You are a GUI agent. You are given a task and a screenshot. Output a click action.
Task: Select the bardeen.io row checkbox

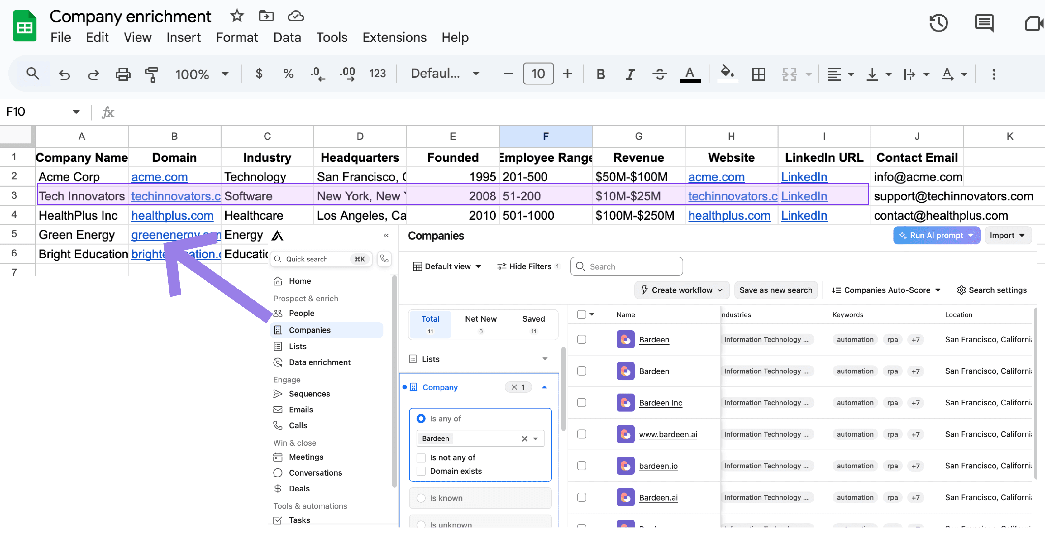coord(581,466)
